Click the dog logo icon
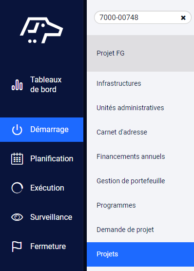Viewport: 194px width, 271px height. (x=41, y=30)
